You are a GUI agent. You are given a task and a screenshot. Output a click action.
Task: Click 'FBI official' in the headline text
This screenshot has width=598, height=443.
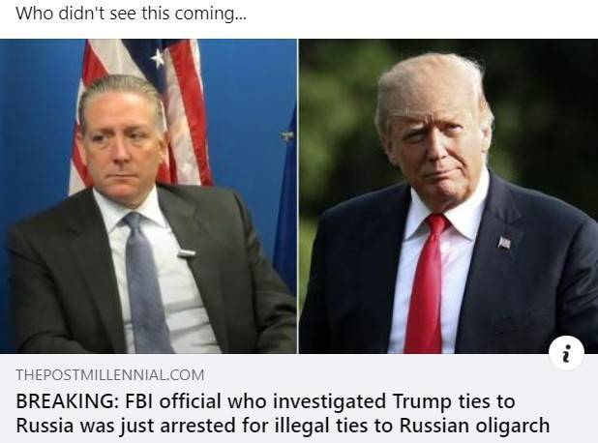173,401
